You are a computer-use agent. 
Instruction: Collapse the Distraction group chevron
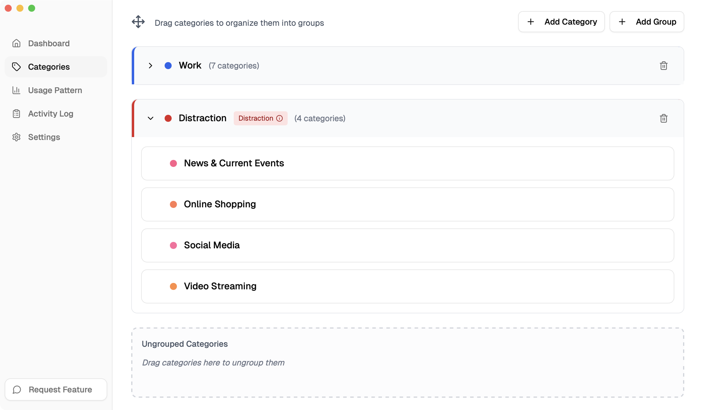151,118
